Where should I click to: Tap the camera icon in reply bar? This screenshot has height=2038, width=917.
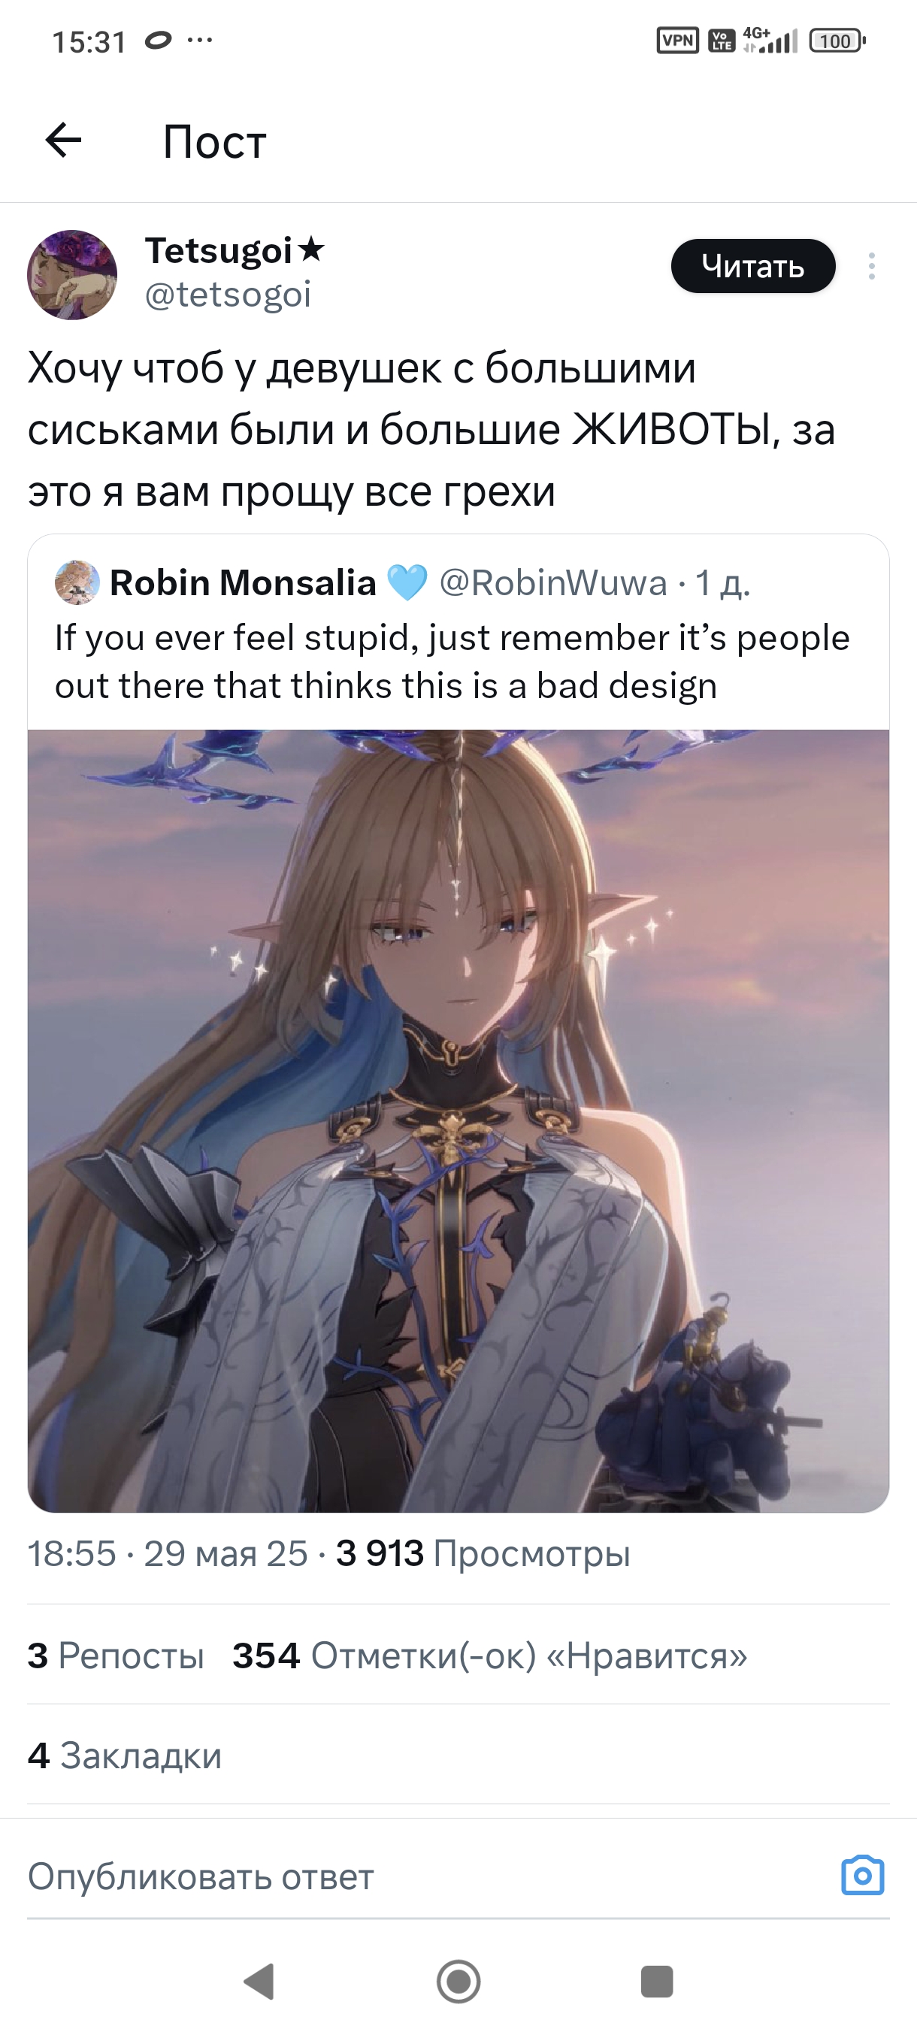tap(862, 1875)
